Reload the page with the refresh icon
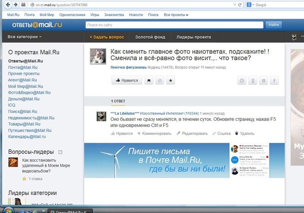Image resolution: width=304 pixels, height=213 pixels. [x=240, y=5]
